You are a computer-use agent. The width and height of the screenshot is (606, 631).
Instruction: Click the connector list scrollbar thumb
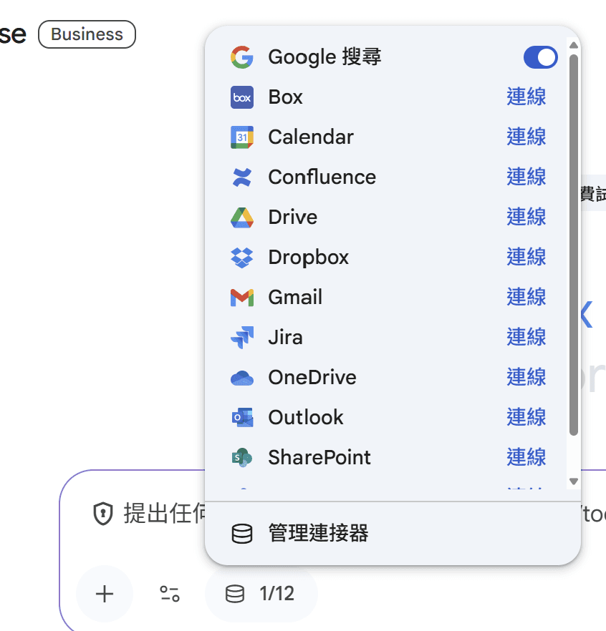tap(574, 245)
